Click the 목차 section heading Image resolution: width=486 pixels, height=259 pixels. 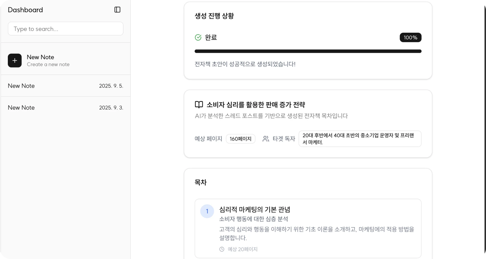click(200, 182)
